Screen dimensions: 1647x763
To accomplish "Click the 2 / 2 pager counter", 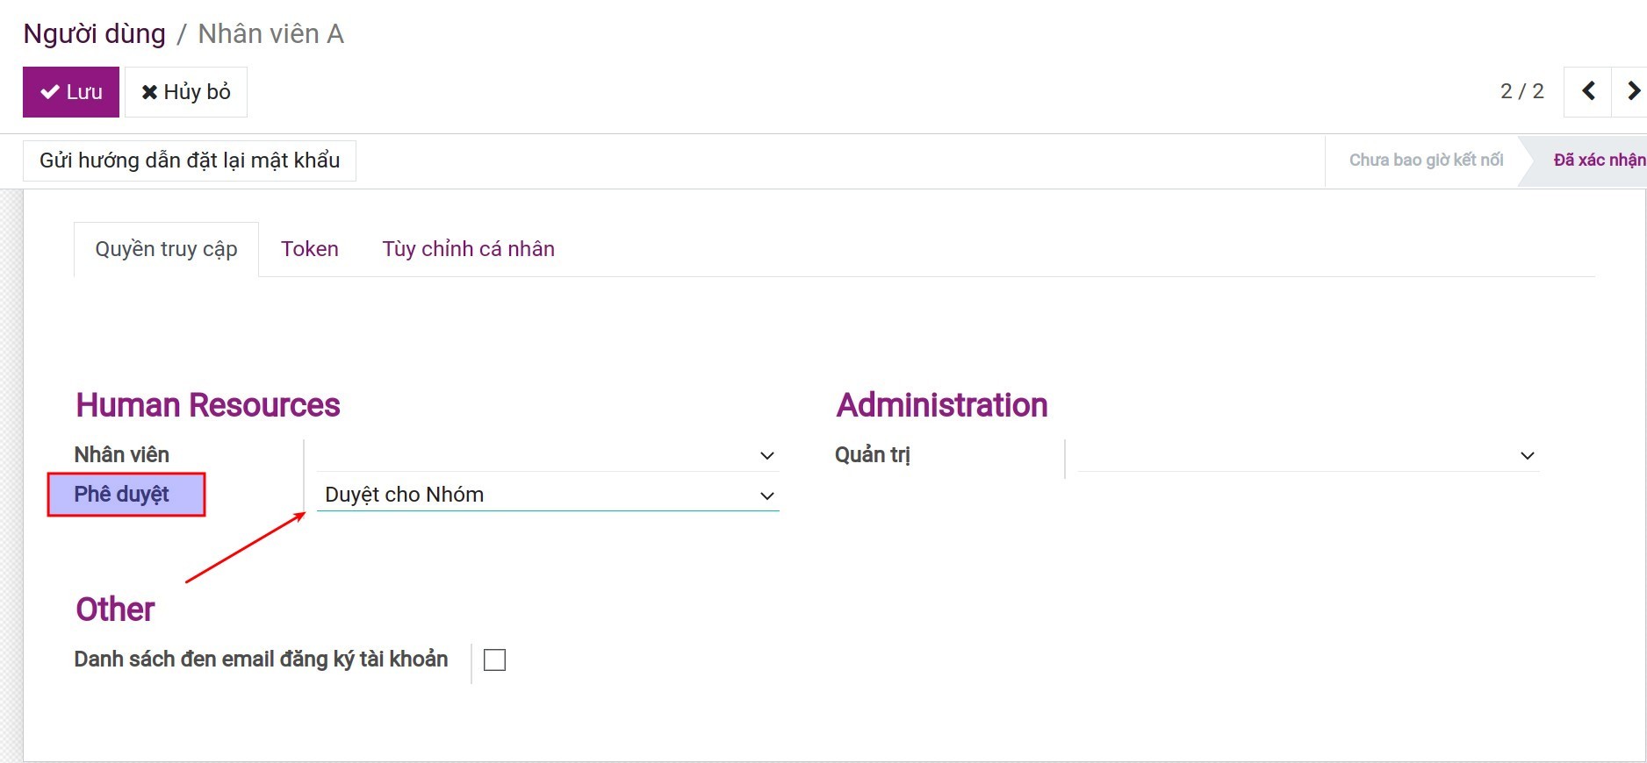I will [x=1521, y=91].
